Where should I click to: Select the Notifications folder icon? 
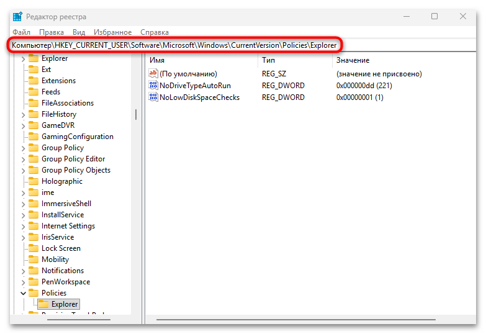click(34, 271)
